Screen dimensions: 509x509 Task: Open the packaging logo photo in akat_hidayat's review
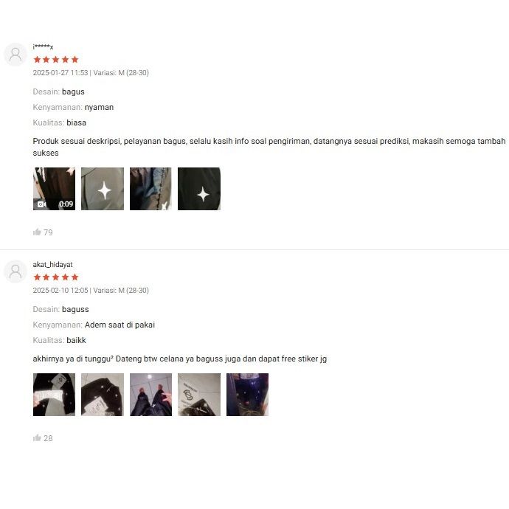point(199,395)
